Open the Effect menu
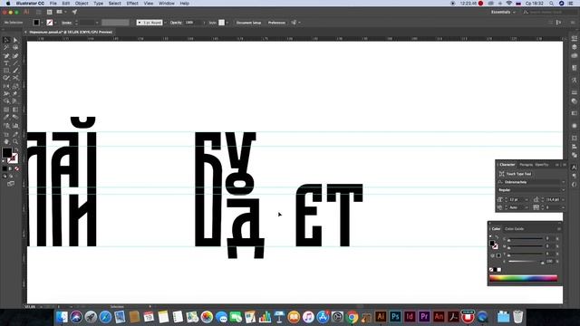The height and width of the screenshot is (326, 580). (x=132, y=4)
